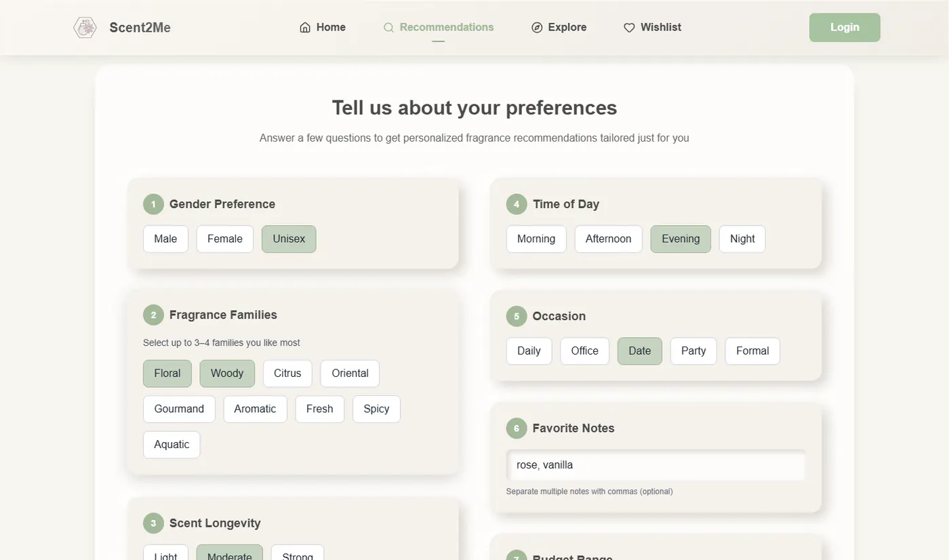Click the Fragrance Families heading
The width and height of the screenshot is (949, 560).
(223, 315)
